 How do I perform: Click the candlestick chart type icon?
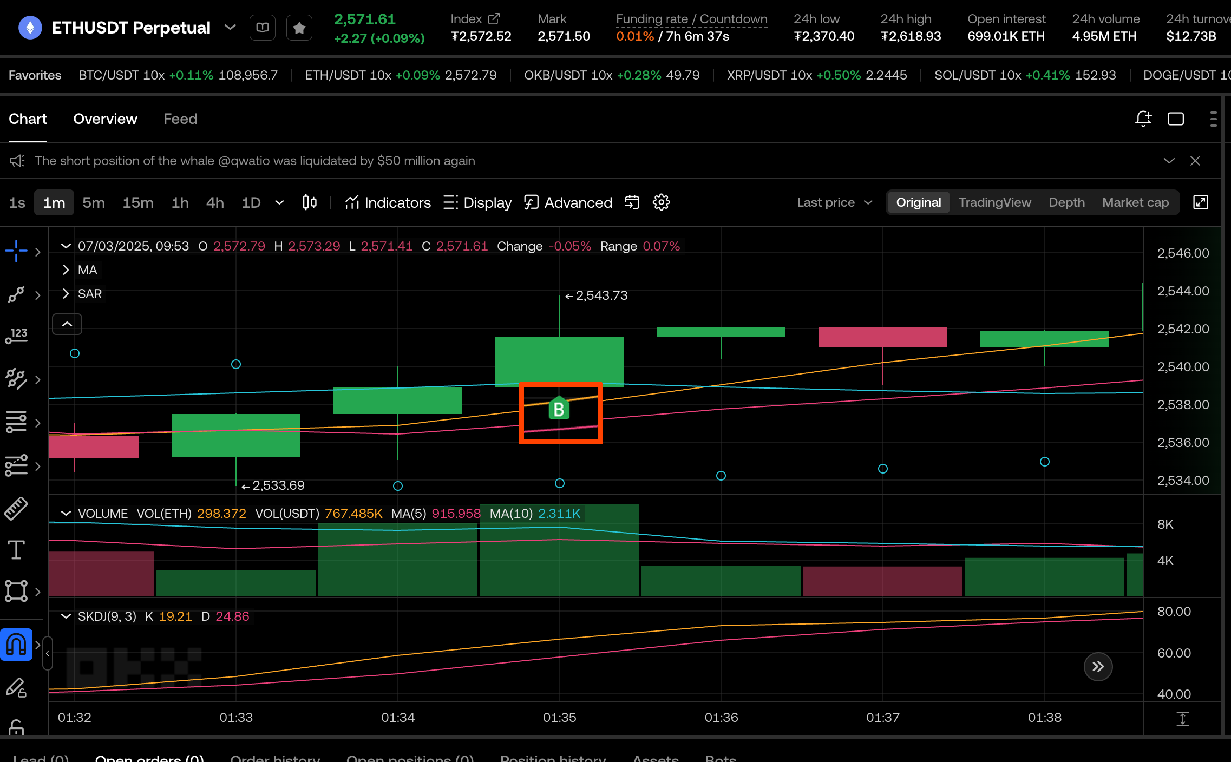point(310,202)
